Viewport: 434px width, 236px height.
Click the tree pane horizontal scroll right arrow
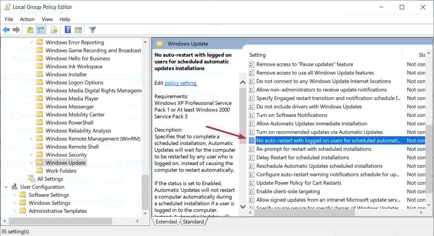click(x=137, y=221)
